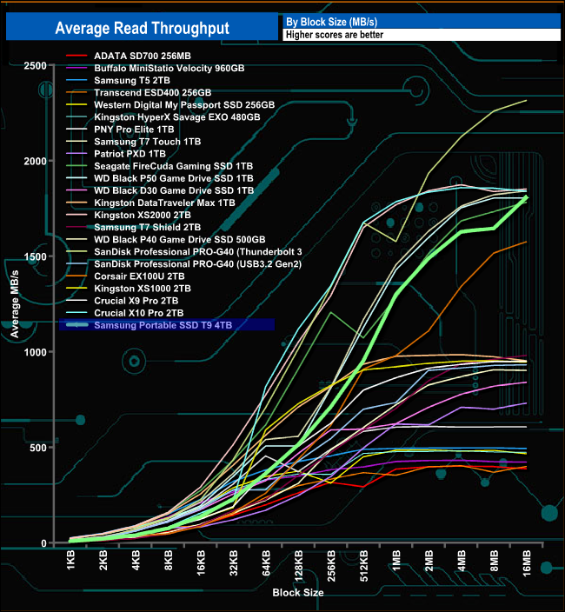
Task: Click the red ADATA SD700 legend line swatch
Action: click(x=76, y=56)
